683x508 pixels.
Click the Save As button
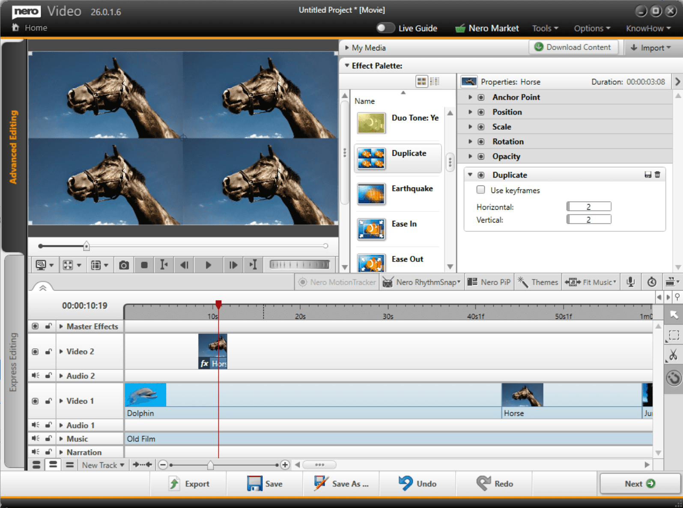coord(341,484)
